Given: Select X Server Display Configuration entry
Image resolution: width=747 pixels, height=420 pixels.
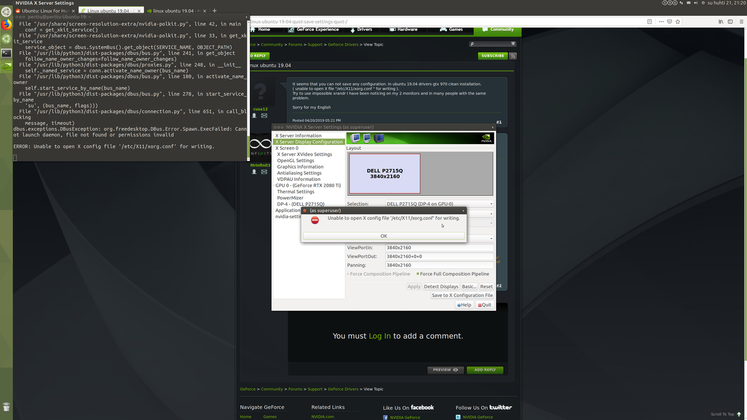Looking at the screenshot, I should [x=309, y=142].
